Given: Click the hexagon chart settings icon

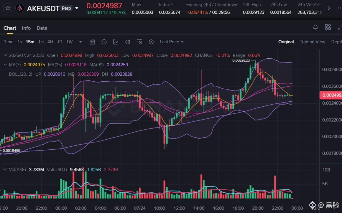Looking at the screenshot, I should point(151,42).
